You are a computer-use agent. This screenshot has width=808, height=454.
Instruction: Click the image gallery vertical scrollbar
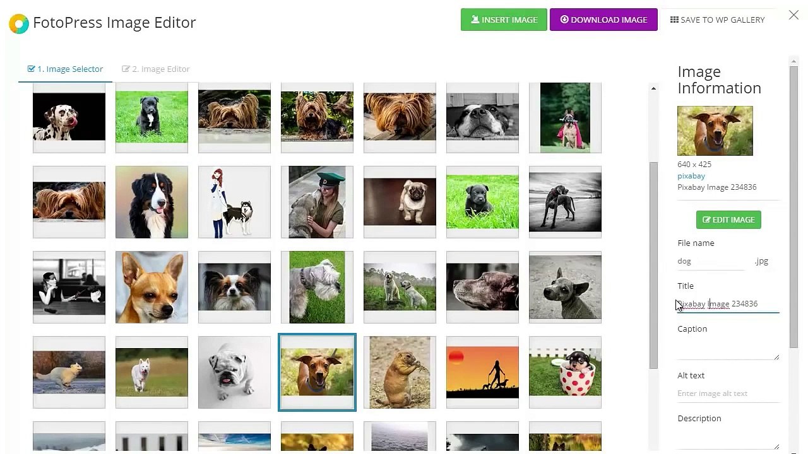(x=653, y=265)
